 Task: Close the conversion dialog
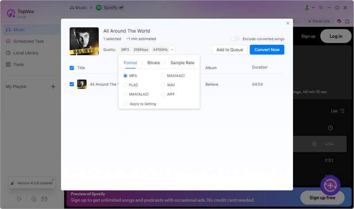pos(288,23)
